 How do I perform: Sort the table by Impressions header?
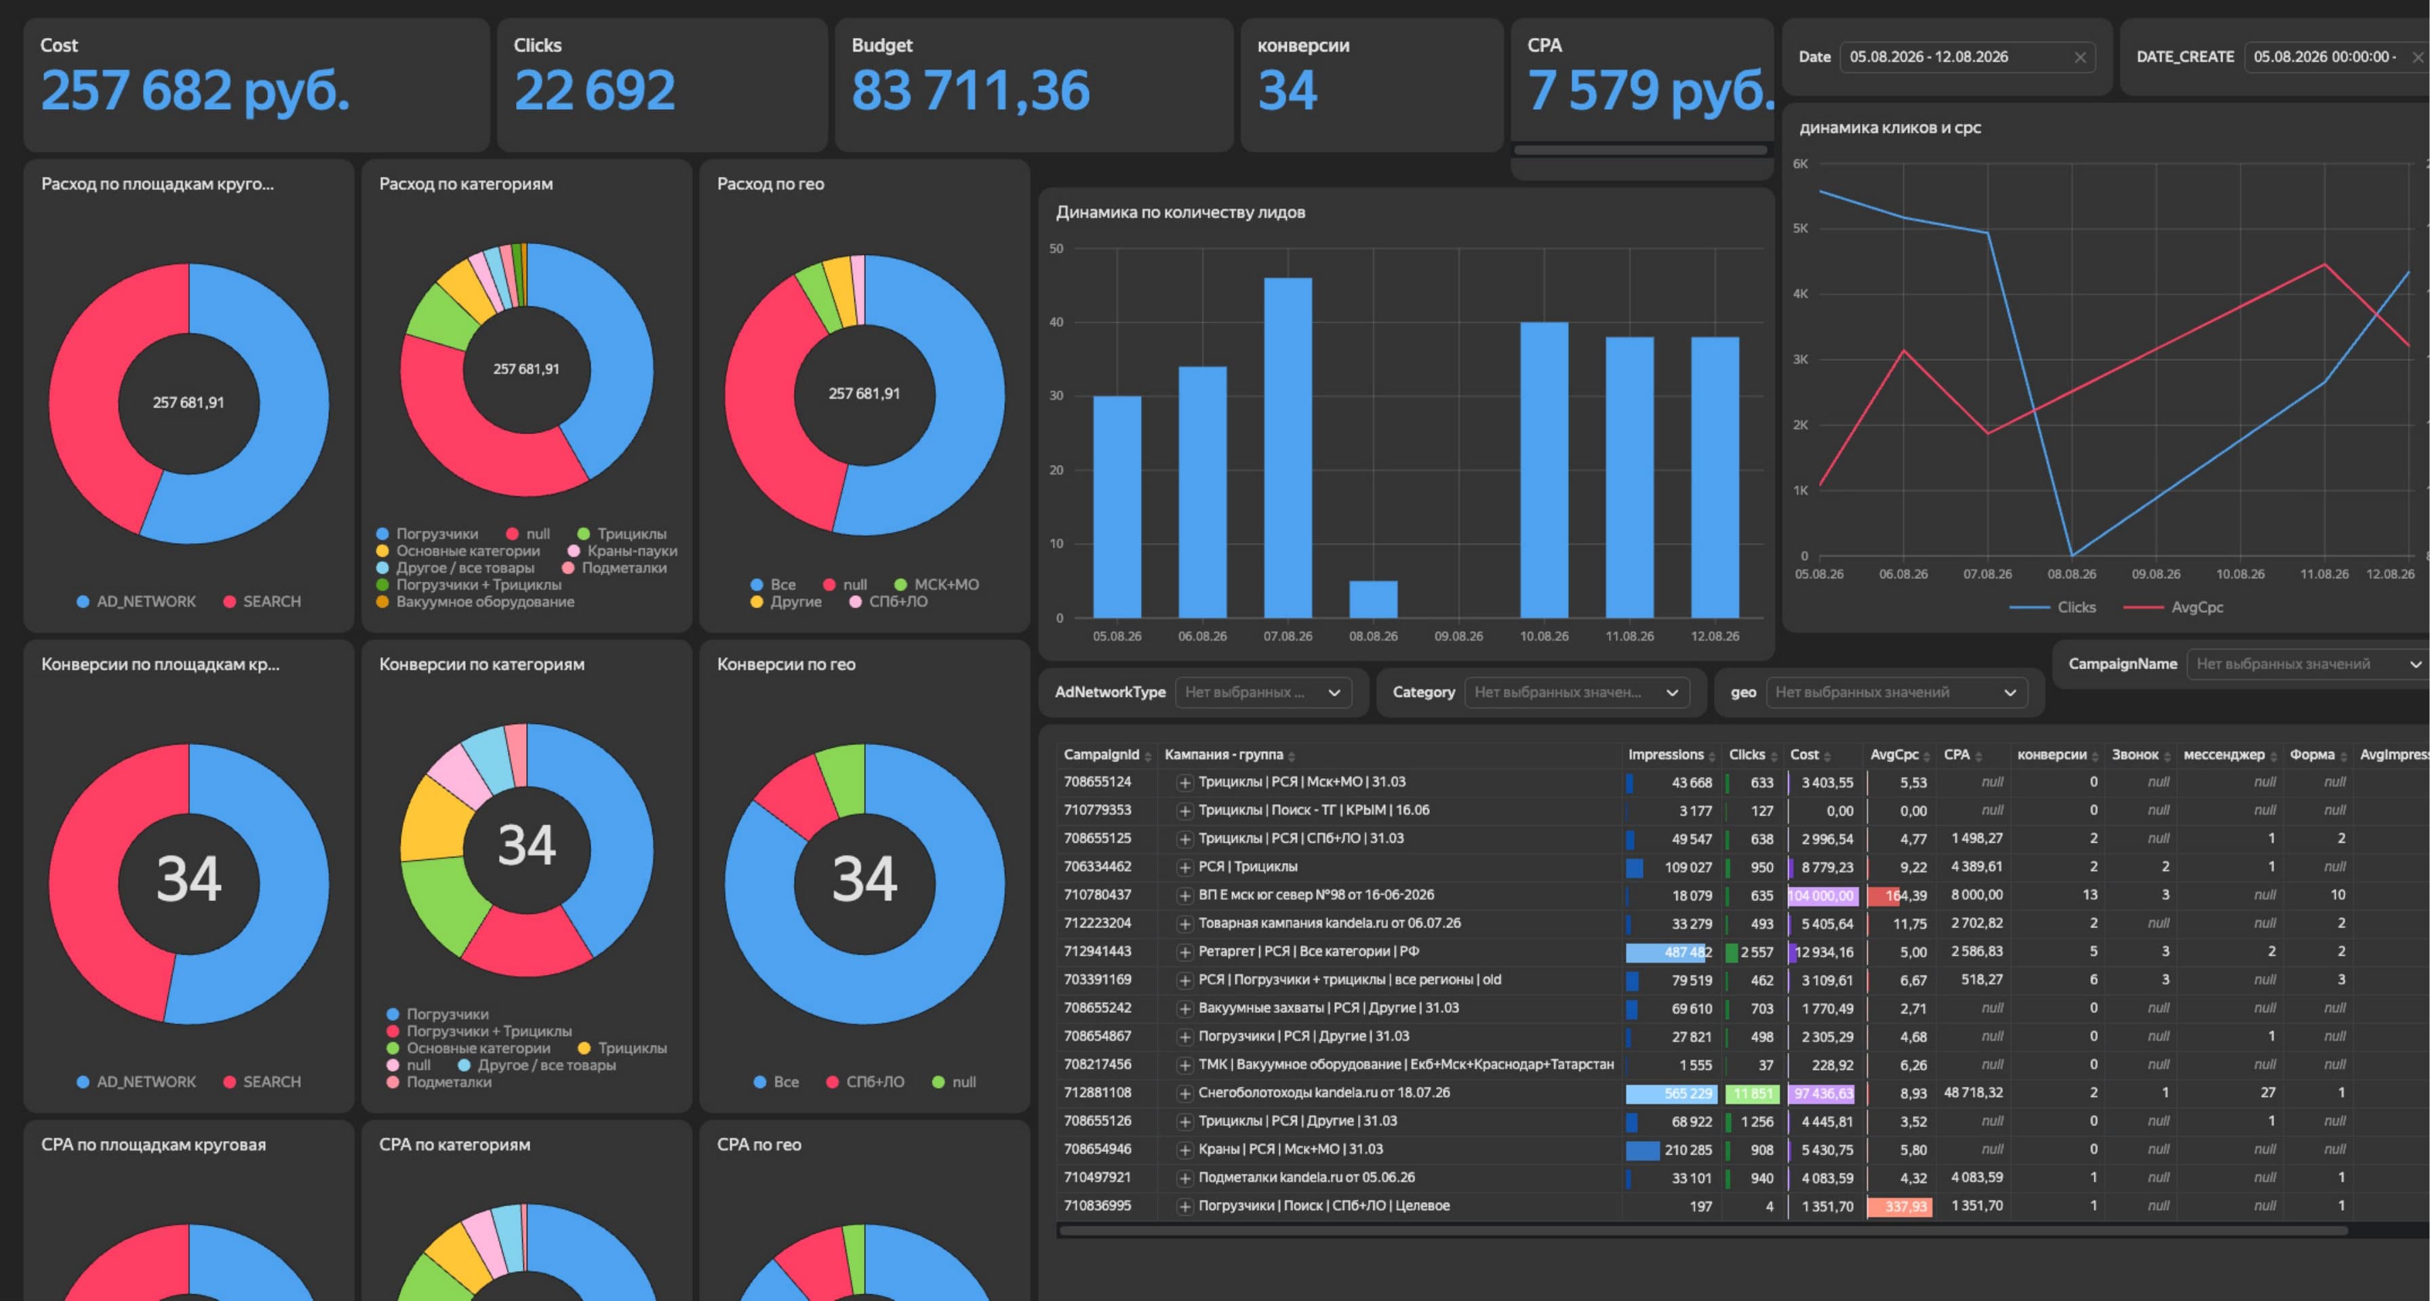(1671, 755)
